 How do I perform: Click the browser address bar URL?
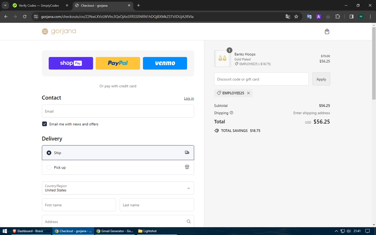click(x=117, y=17)
